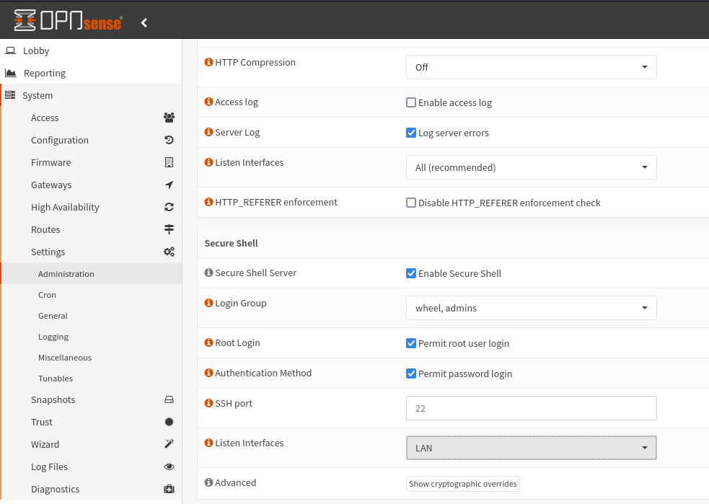Click the Settings gears icon
The image size is (709, 504).
[x=169, y=252]
